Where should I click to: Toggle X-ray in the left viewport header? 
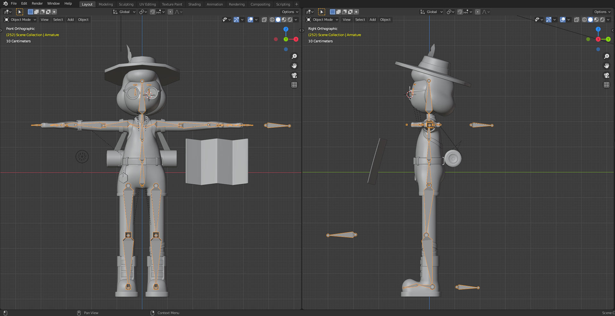(x=264, y=20)
